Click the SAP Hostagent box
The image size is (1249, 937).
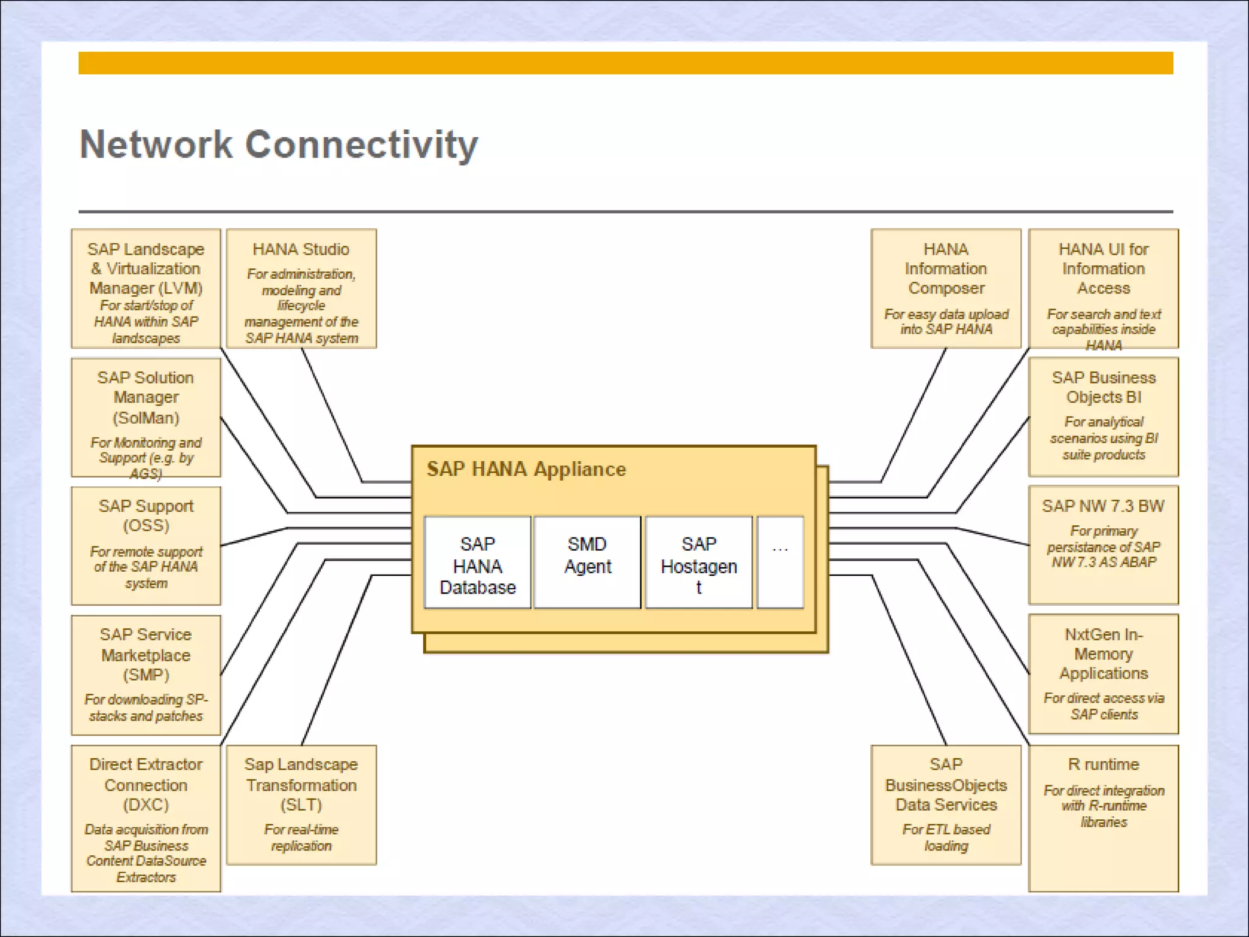click(x=699, y=562)
